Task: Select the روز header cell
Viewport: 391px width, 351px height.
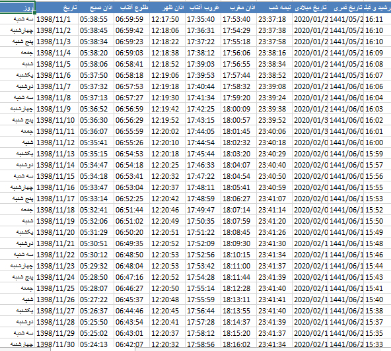Action: pyautogui.click(x=17, y=7)
